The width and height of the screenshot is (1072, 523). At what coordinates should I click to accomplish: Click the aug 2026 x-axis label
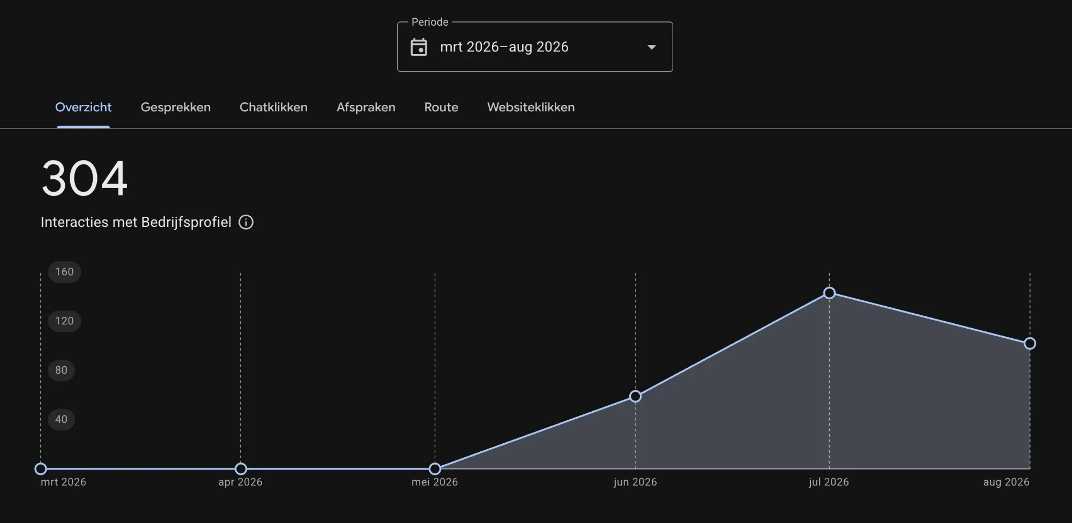tap(1006, 482)
